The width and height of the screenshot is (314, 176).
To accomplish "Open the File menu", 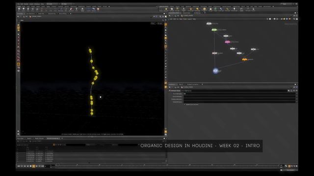I will point(19,4).
